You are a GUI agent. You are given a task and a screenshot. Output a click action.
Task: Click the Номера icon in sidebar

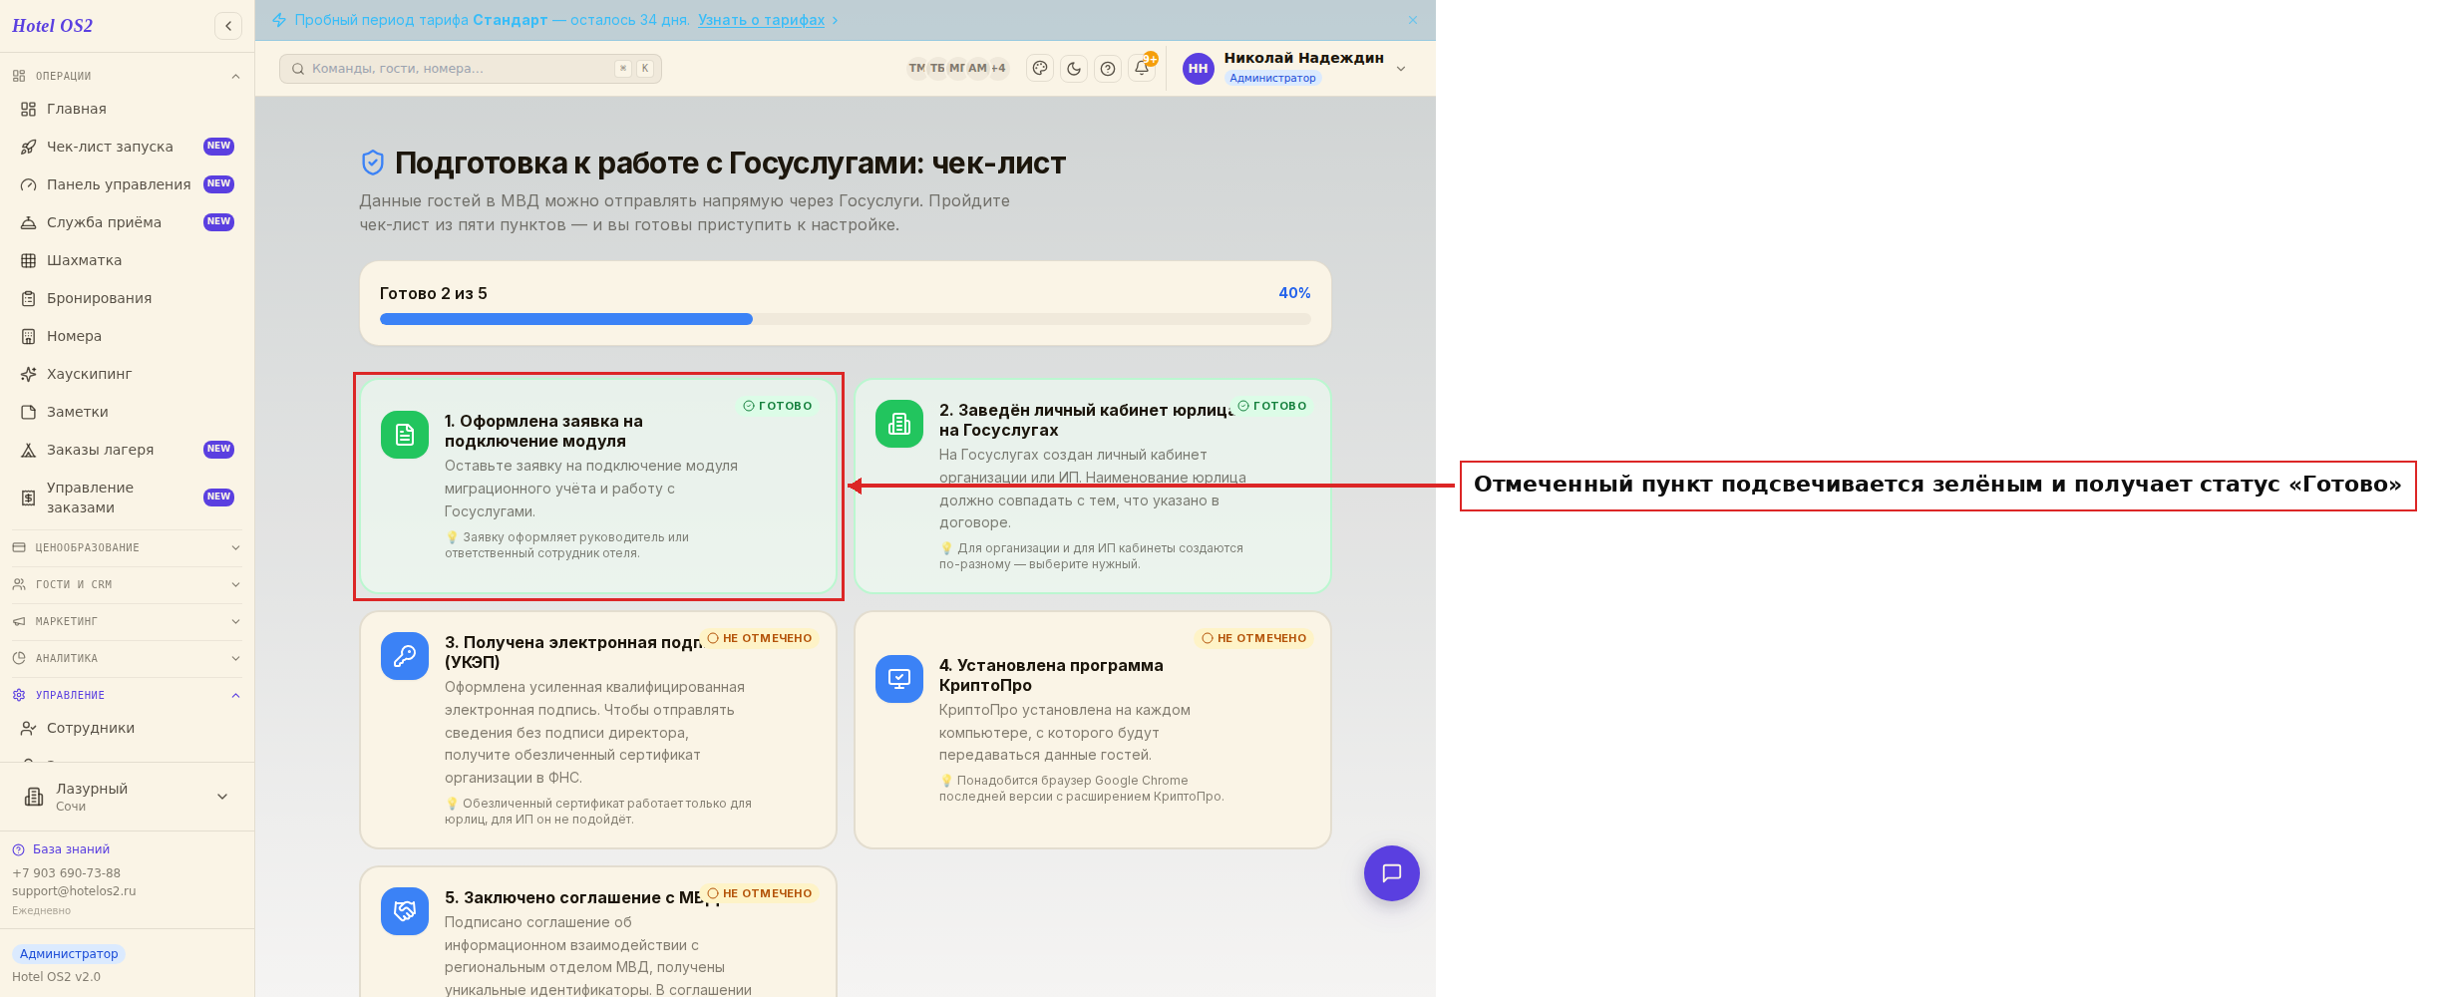29,336
